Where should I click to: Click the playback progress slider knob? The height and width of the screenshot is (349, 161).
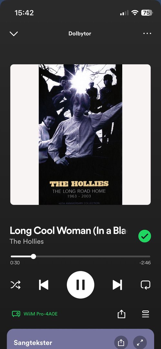pyautogui.click(x=33, y=256)
